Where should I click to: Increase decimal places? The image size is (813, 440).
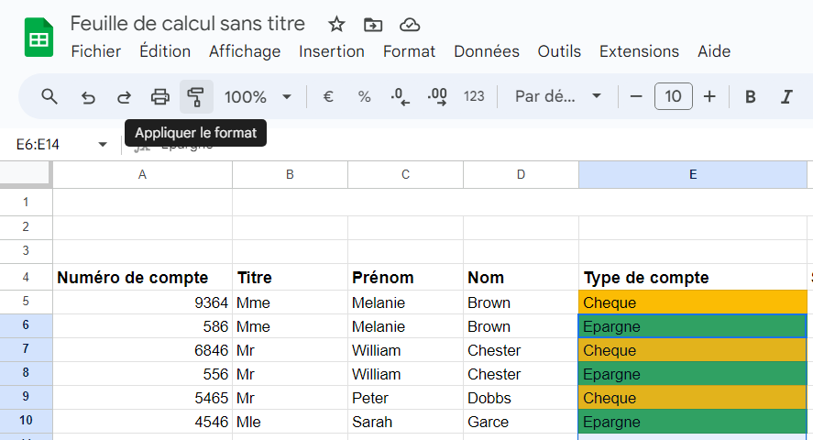(437, 97)
